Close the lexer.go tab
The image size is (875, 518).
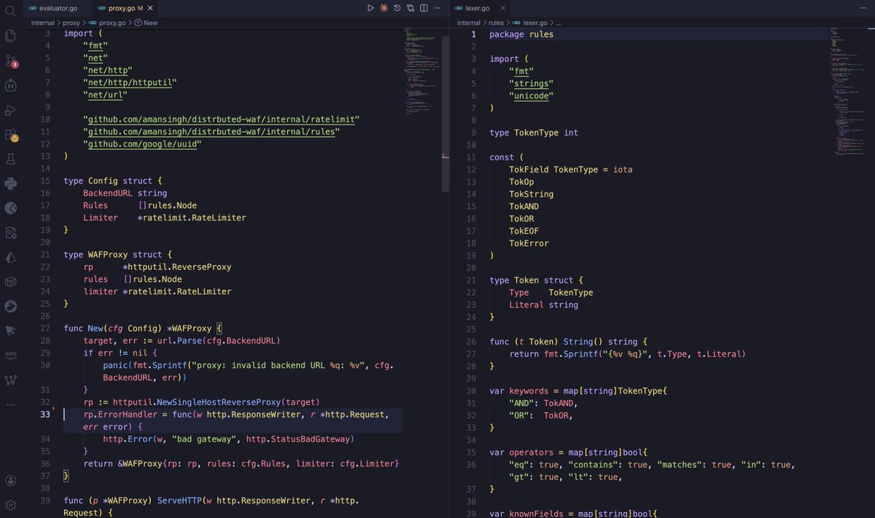coord(502,8)
